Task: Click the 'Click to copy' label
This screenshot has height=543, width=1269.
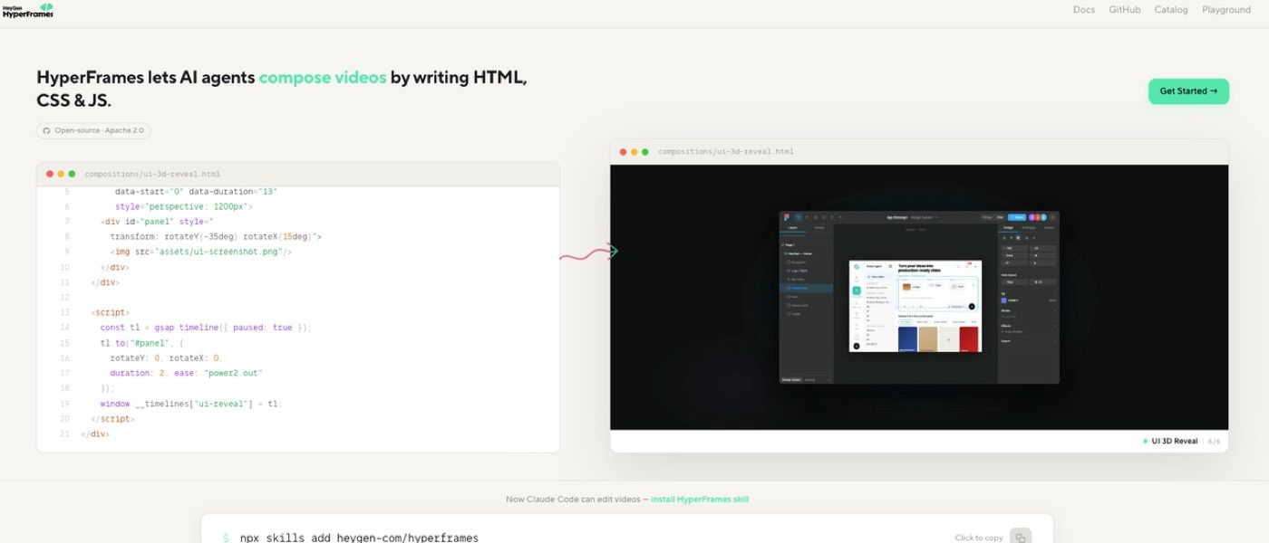Action: pos(979,538)
